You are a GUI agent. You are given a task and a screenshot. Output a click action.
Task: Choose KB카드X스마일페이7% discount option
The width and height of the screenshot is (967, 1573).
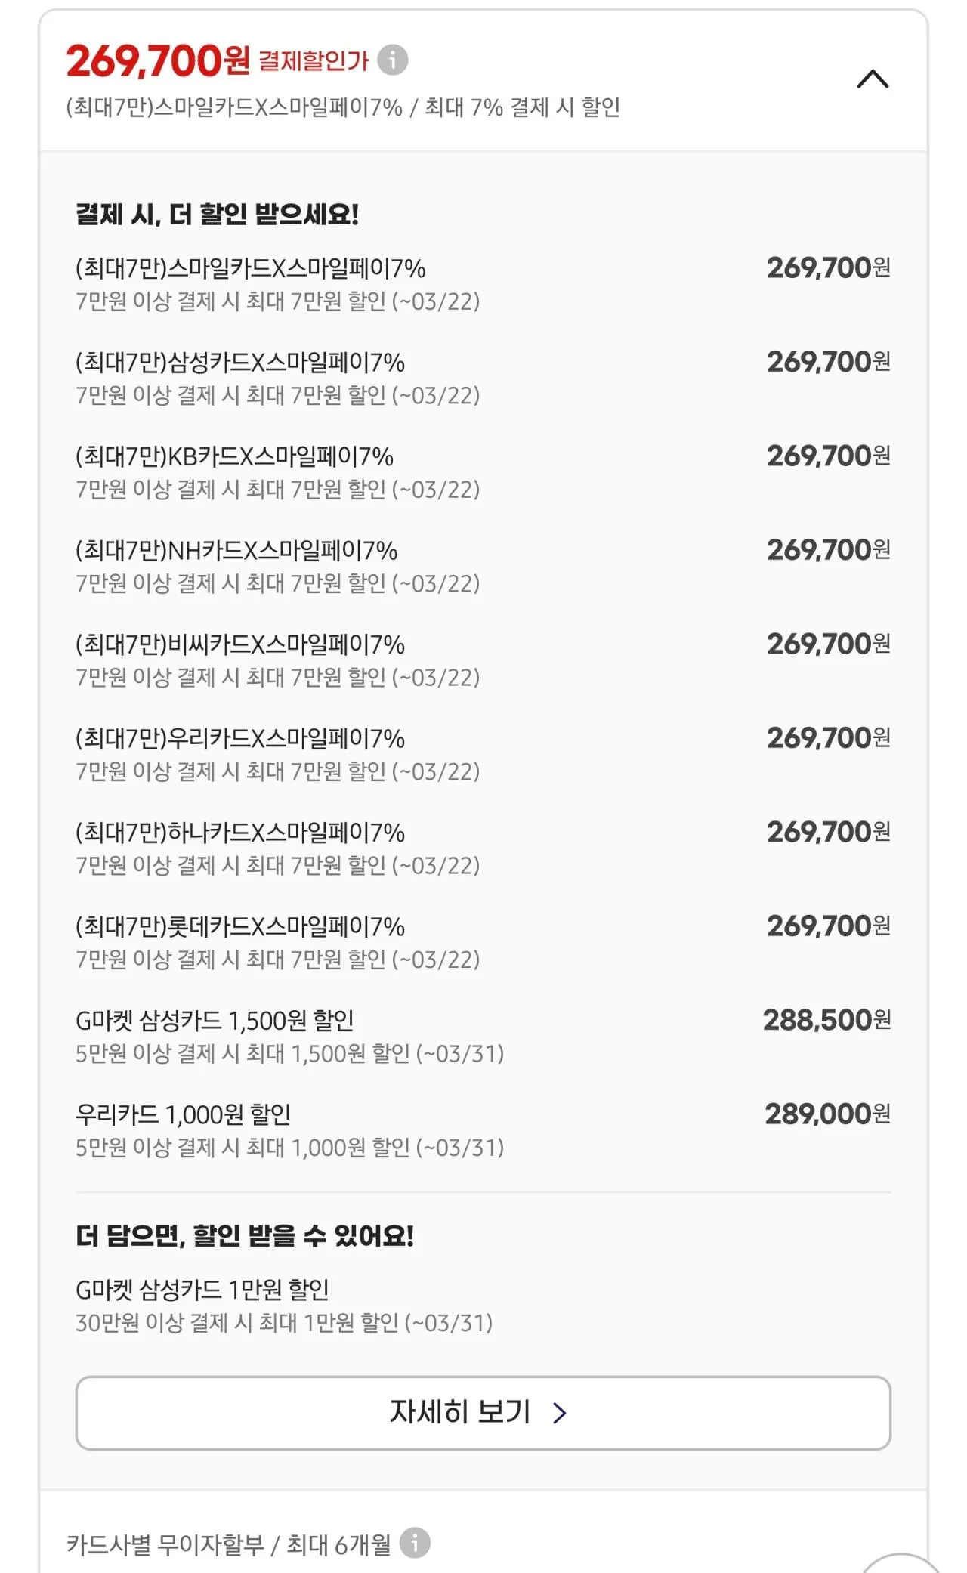click(234, 457)
